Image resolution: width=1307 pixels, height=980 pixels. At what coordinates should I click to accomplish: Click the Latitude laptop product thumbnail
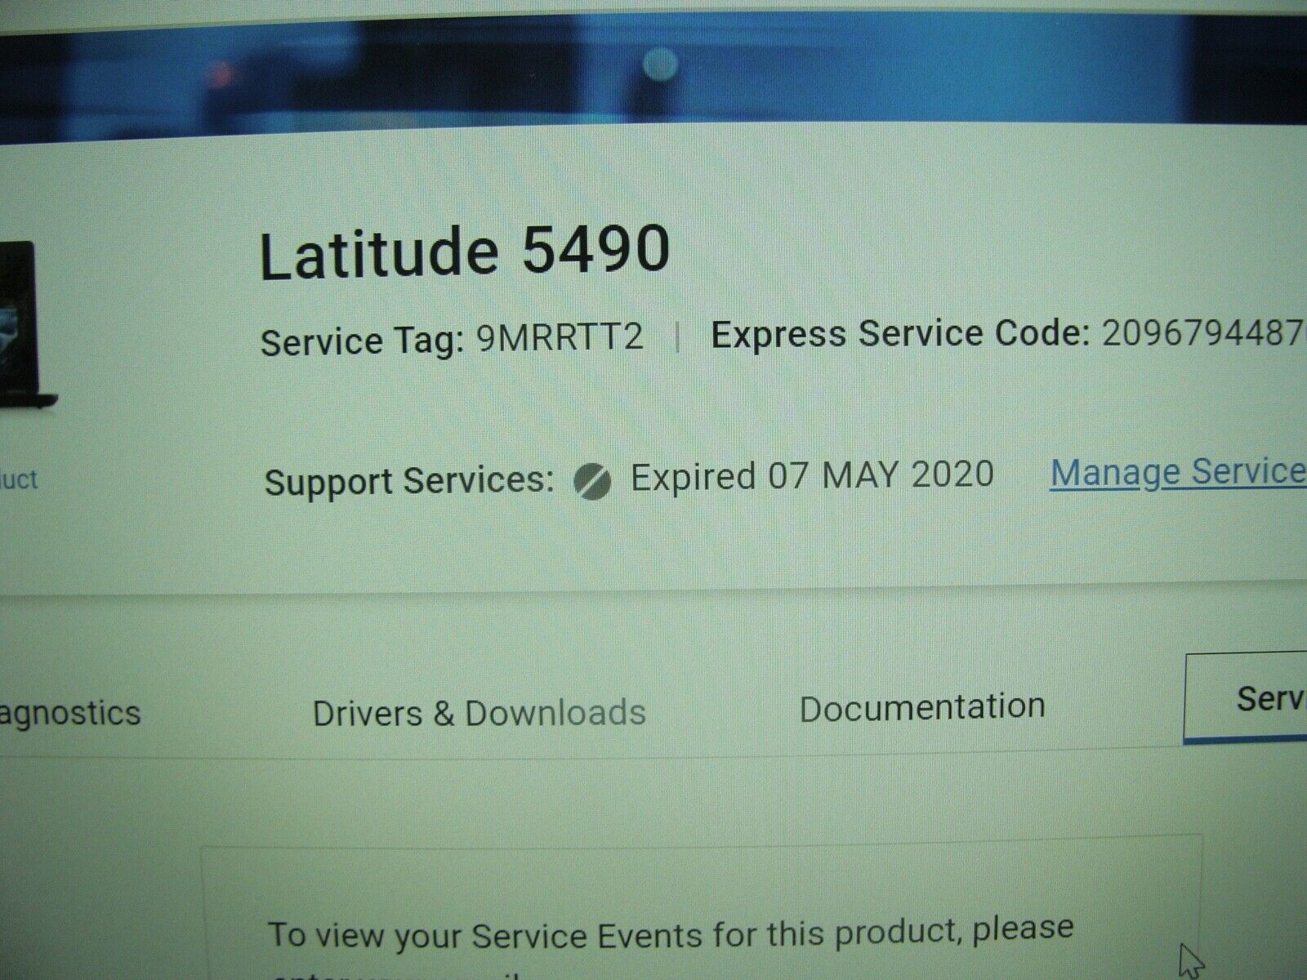[x=27, y=325]
